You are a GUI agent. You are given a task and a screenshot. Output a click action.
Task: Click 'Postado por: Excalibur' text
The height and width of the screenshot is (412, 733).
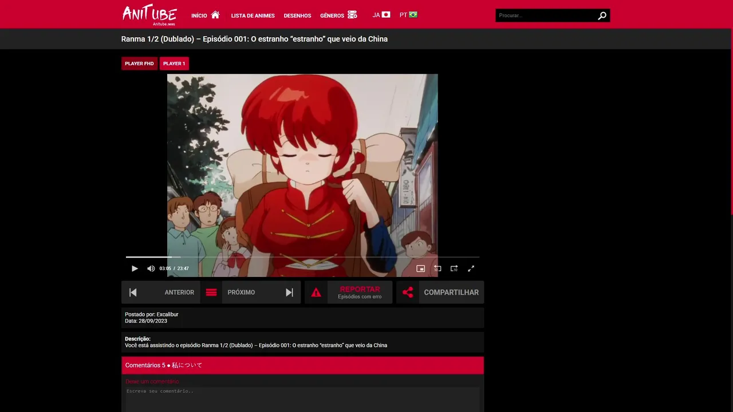pos(152,314)
